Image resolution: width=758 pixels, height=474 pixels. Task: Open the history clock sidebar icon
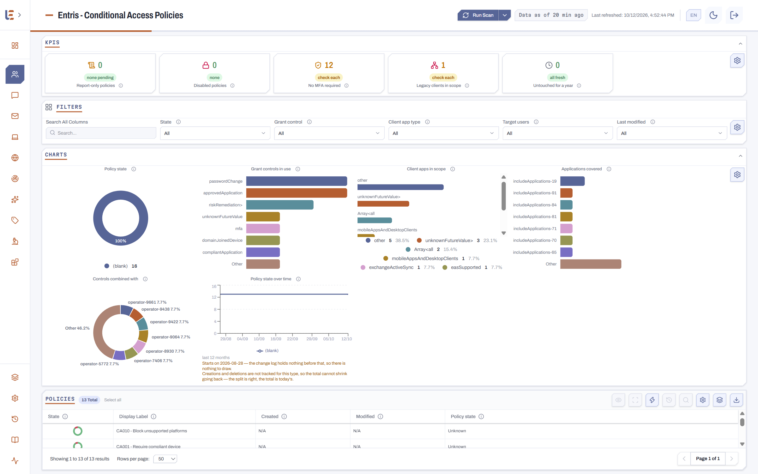pos(15,419)
